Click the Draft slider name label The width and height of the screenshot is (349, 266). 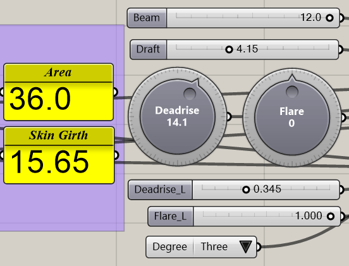pos(148,49)
